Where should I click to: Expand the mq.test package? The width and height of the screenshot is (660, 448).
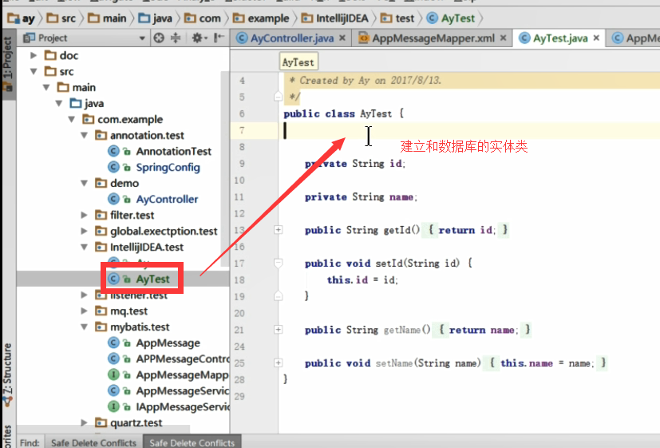[x=84, y=311]
